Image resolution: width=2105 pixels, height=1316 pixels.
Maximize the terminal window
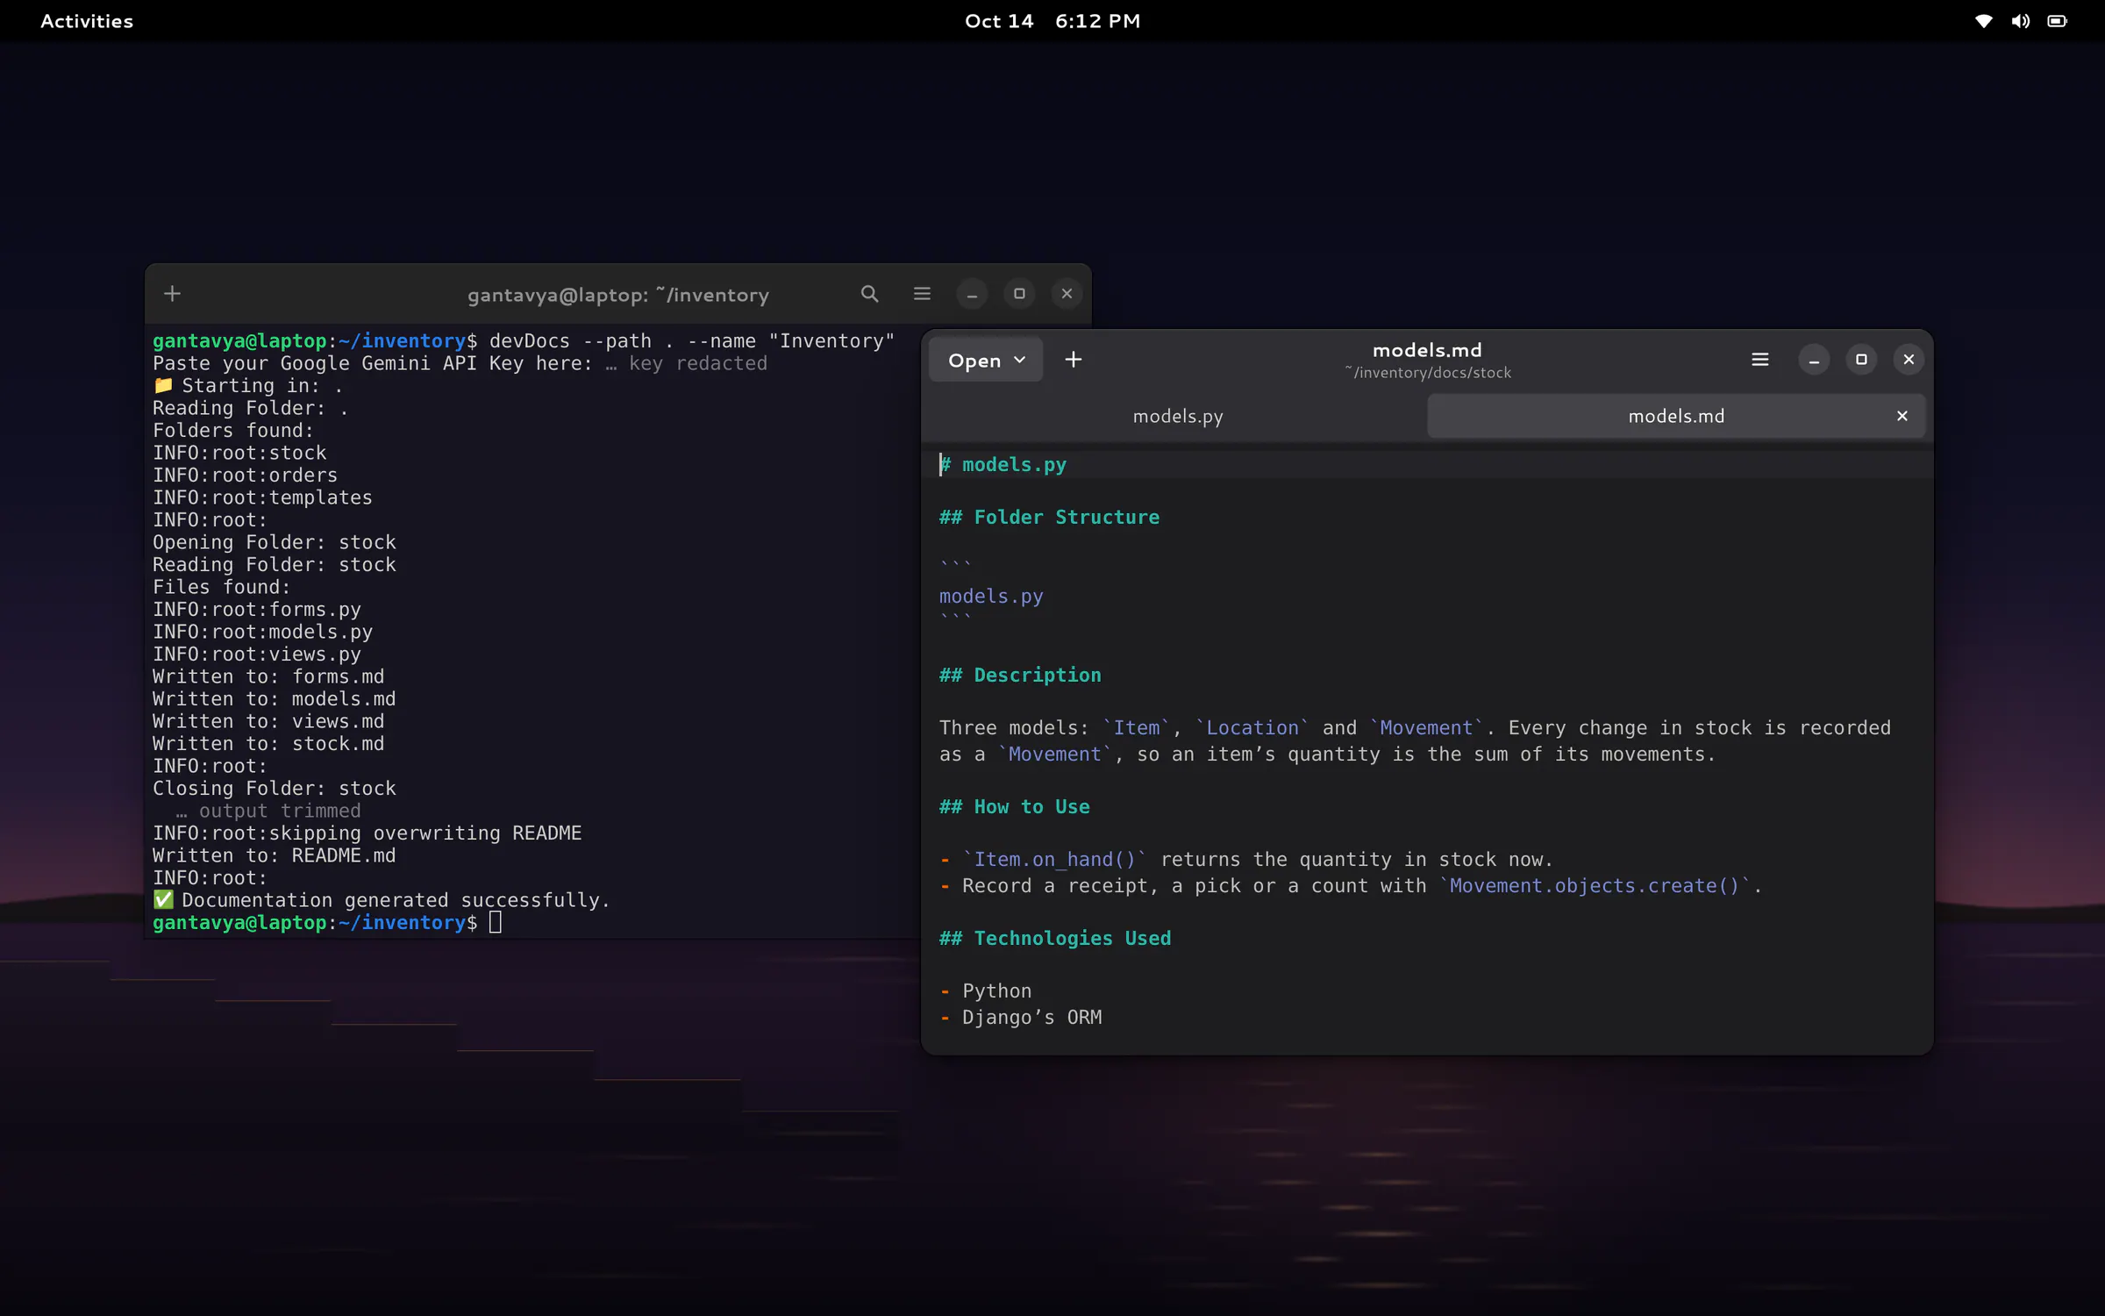coord(1019,294)
